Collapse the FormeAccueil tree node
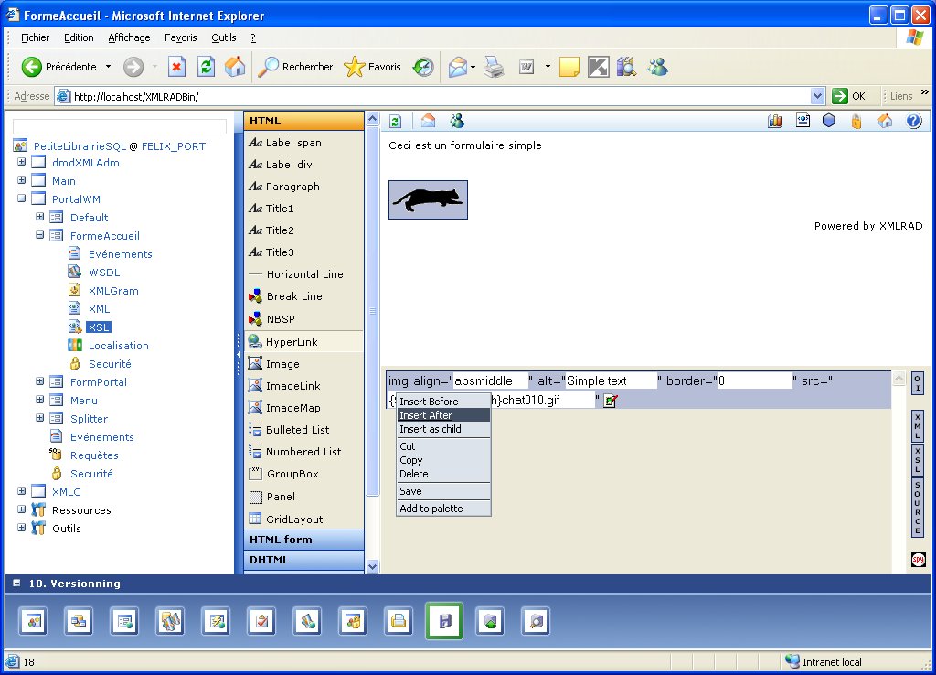Image resolution: width=936 pixels, height=675 pixels. coord(40,236)
